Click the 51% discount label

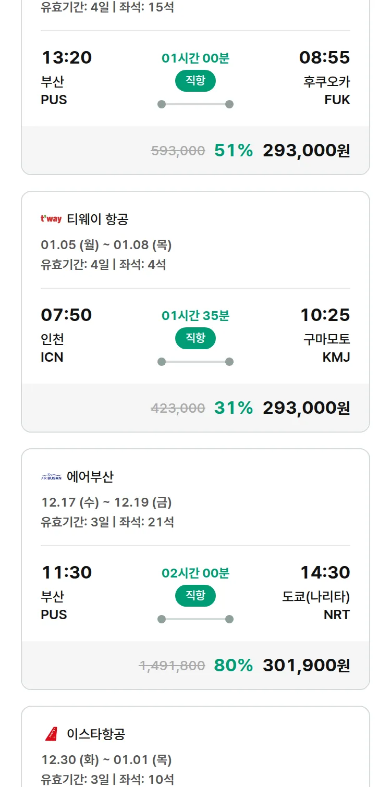234,151
